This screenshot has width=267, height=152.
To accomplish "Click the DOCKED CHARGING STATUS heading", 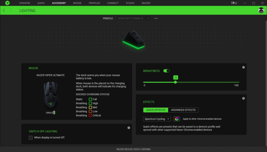I will (x=93, y=94).
